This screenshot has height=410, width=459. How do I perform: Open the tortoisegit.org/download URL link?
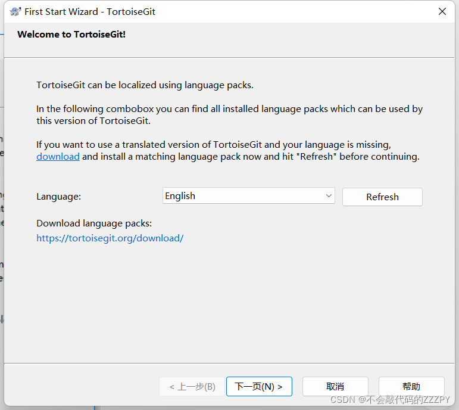pos(110,238)
